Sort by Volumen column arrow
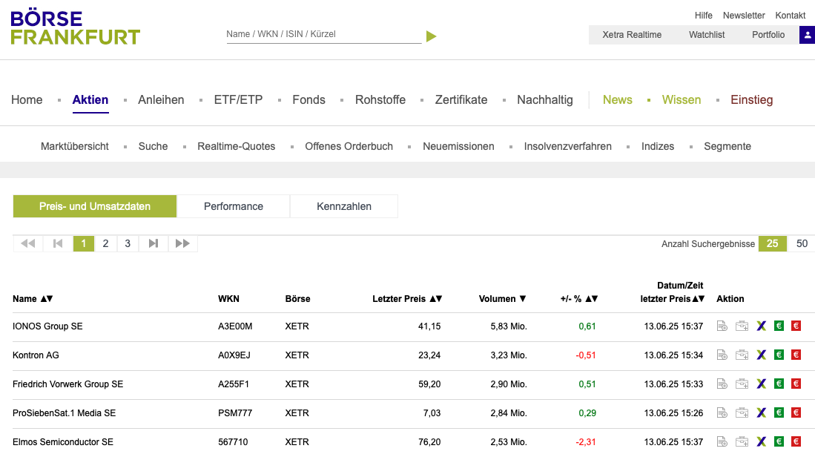 point(523,298)
